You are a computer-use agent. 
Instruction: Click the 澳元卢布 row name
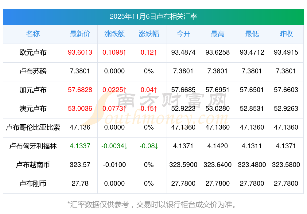click(33, 108)
